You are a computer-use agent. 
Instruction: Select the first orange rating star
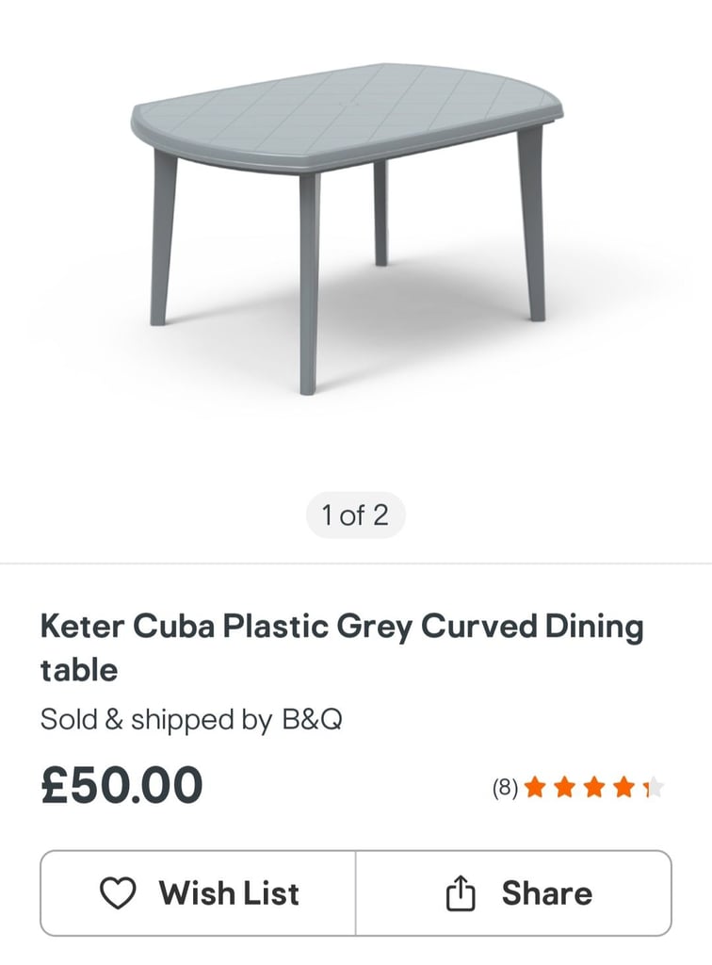tap(535, 787)
